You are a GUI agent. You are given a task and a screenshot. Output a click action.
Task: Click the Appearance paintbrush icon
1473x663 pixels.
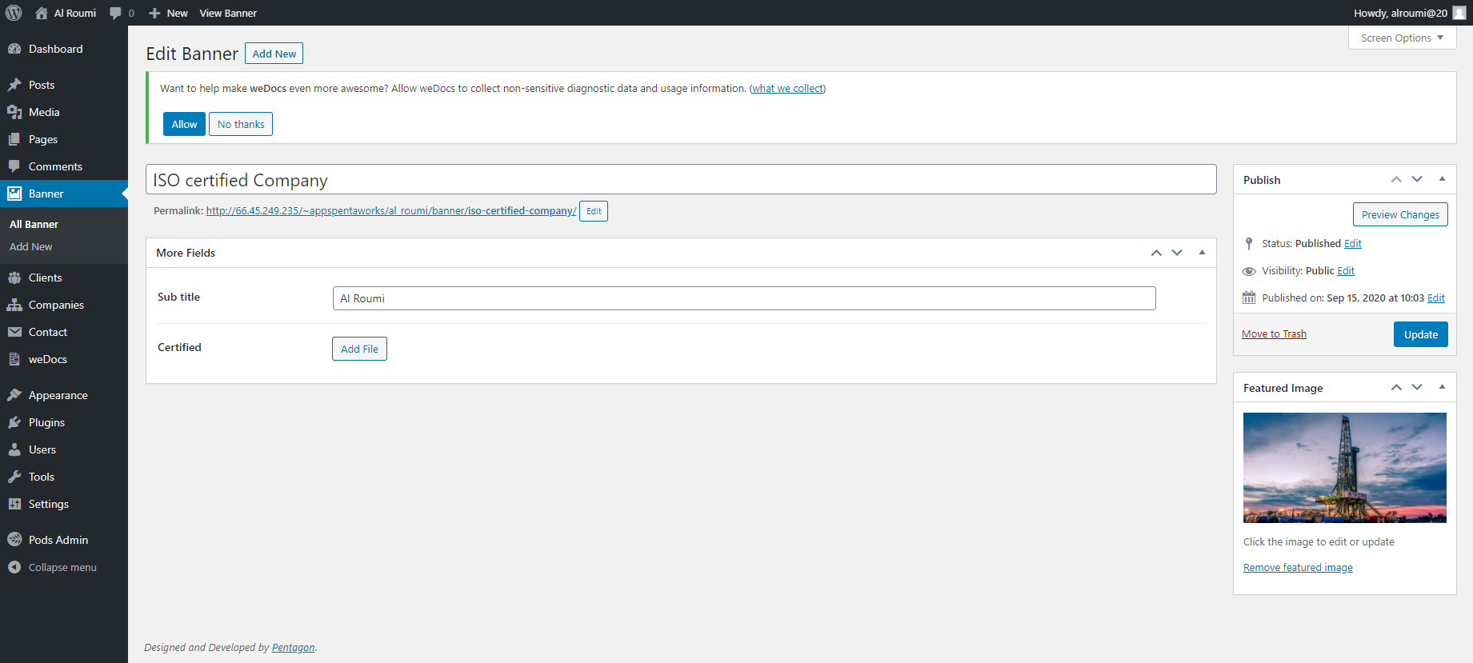point(14,395)
